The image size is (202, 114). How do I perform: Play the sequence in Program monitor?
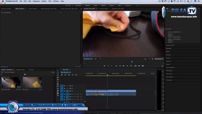click(x=123, y=66)
